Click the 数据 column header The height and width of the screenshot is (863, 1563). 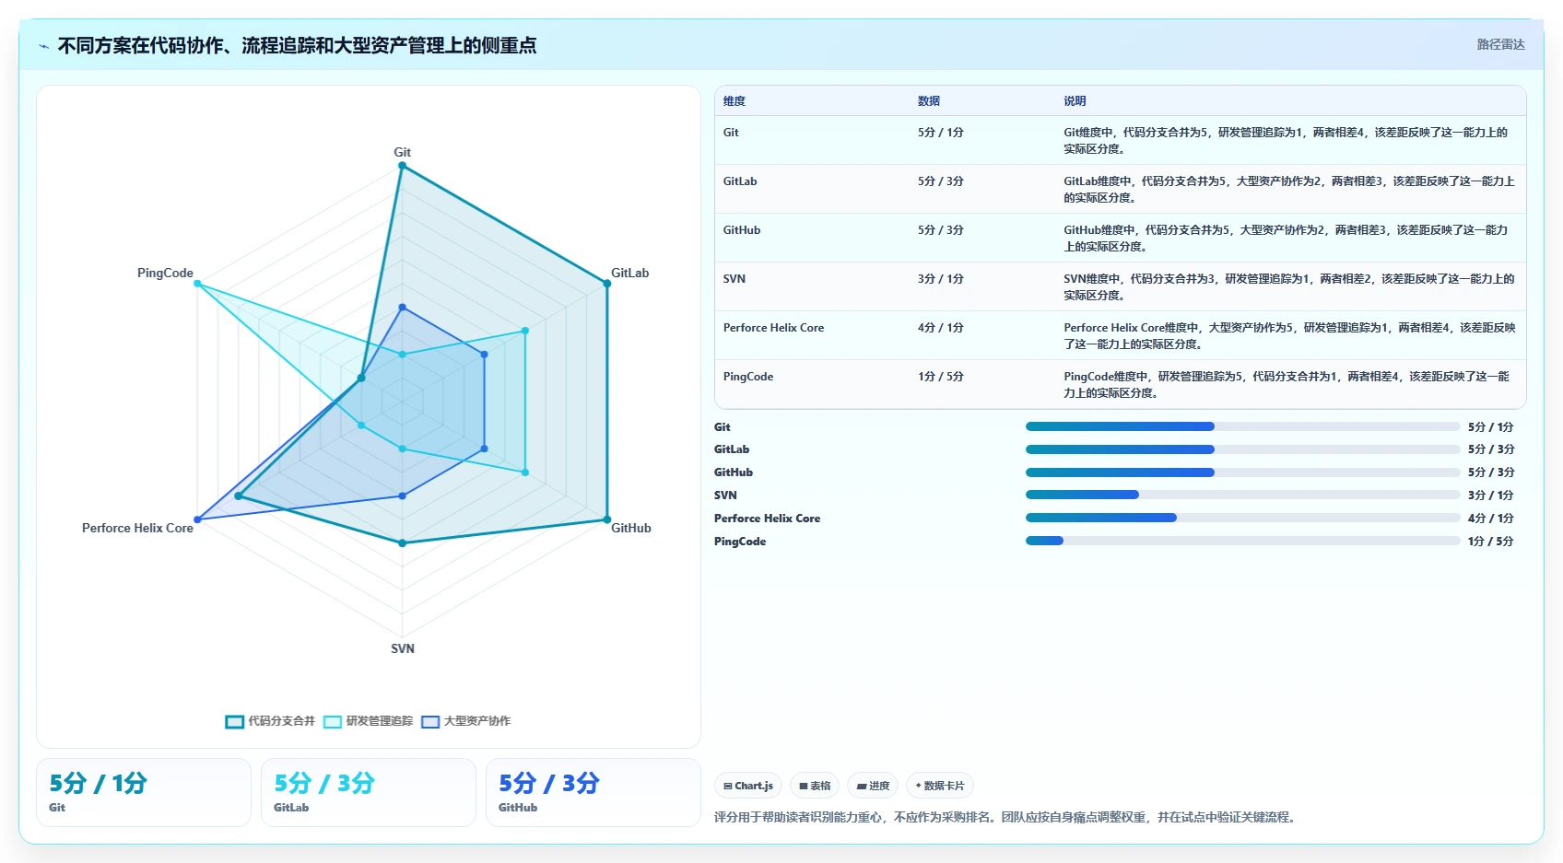tap(929, 101)
